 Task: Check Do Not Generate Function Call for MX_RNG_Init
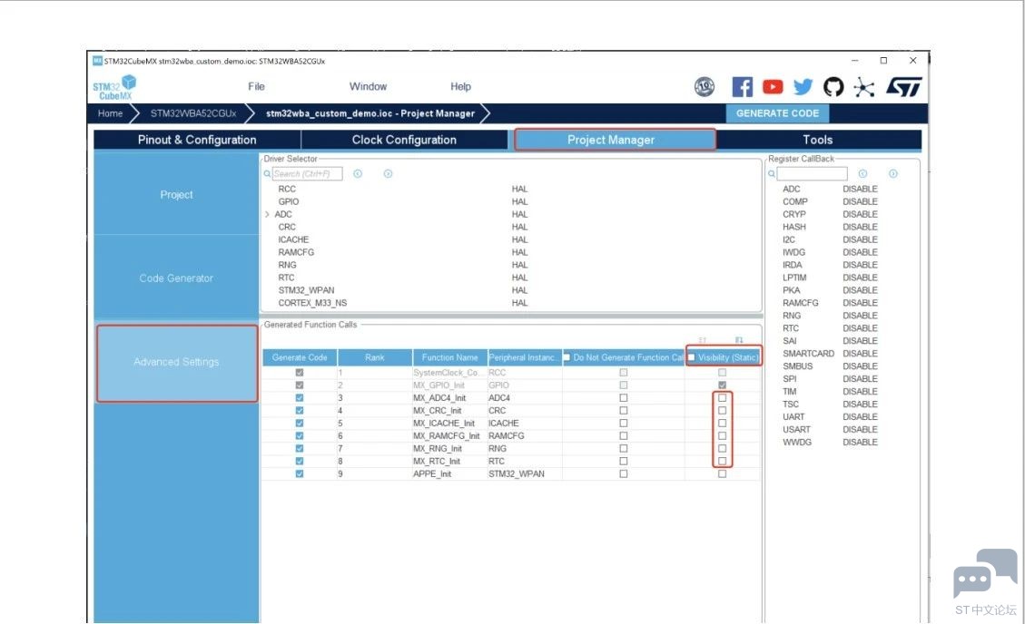(624, 448)
